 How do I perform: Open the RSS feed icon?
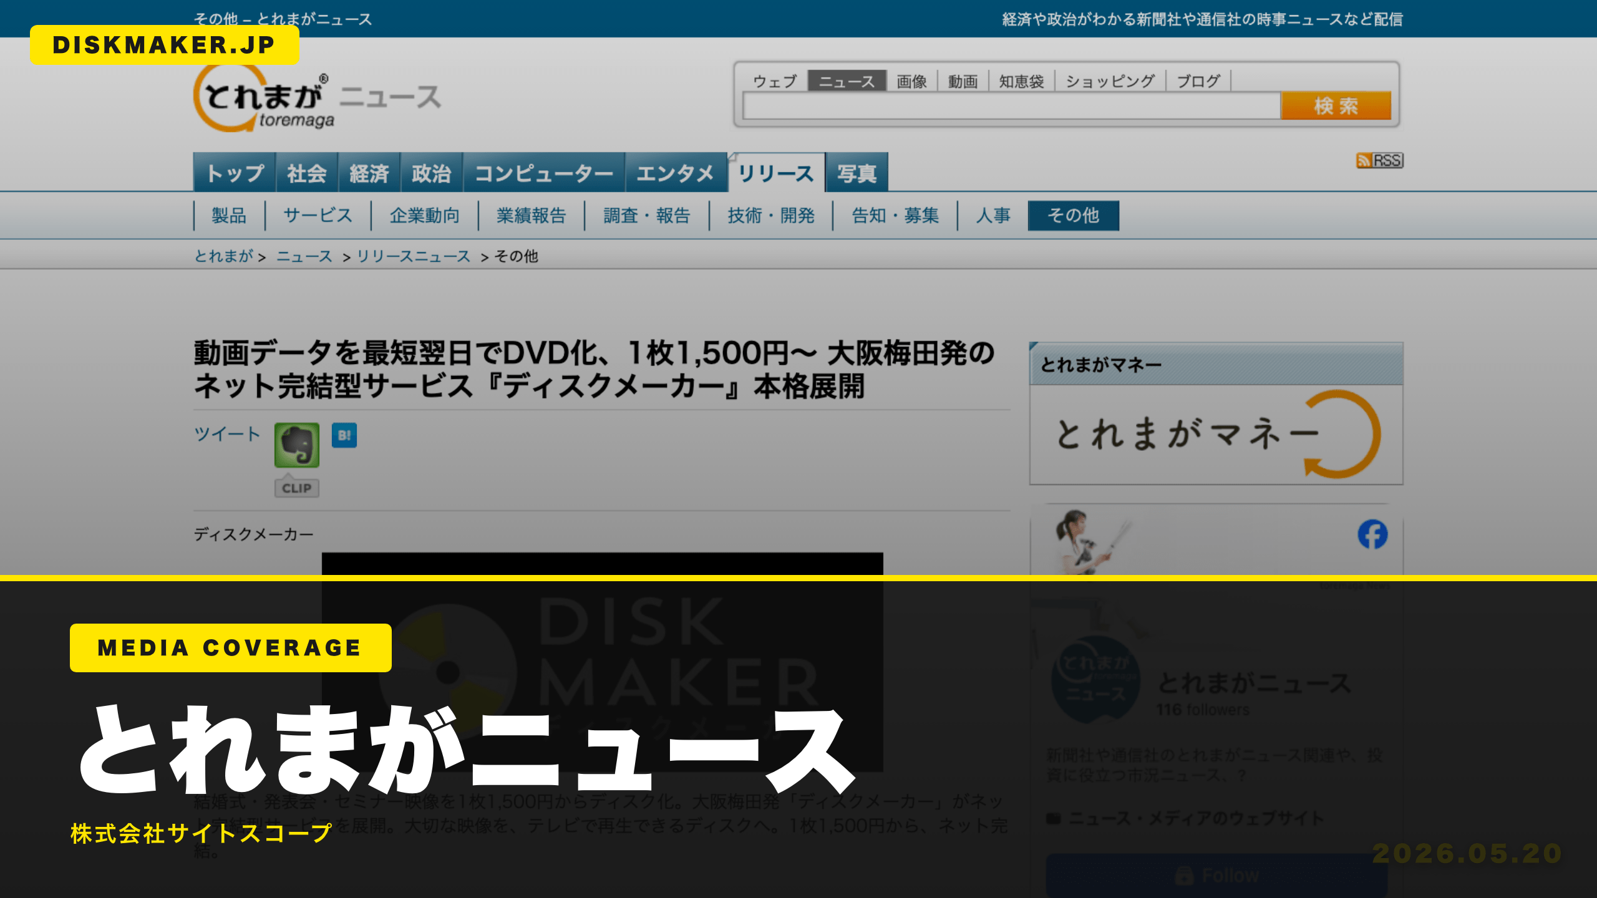[1379, 160]
